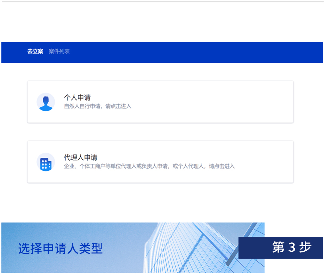Switch to the 案件列表 tab

pyautogui.click(x=59, y=51)
